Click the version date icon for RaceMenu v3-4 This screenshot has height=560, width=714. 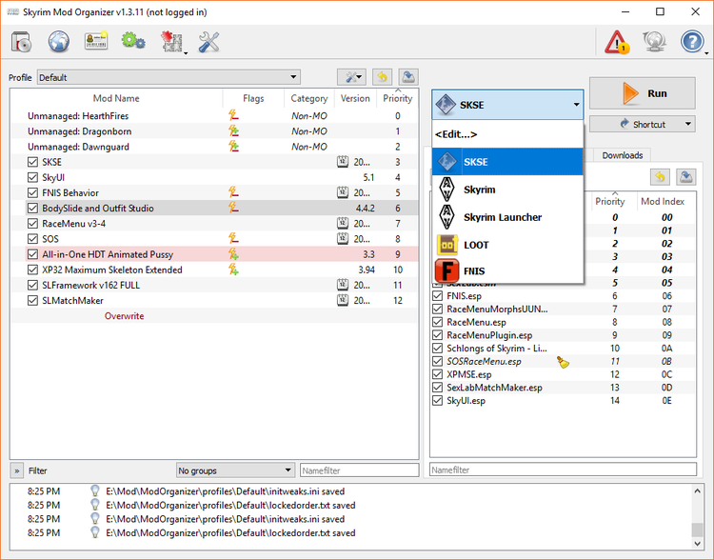343,223
